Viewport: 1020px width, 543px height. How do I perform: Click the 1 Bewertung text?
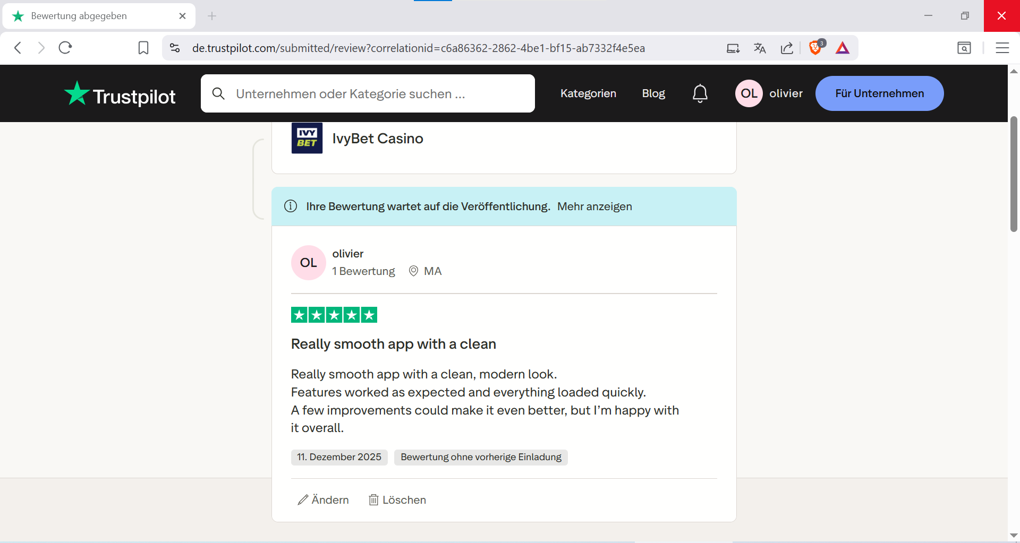(x=363, y=271)
